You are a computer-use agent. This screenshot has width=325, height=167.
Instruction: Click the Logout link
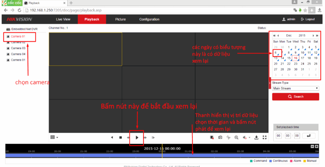pyautogui.click(x=308, y=19)
